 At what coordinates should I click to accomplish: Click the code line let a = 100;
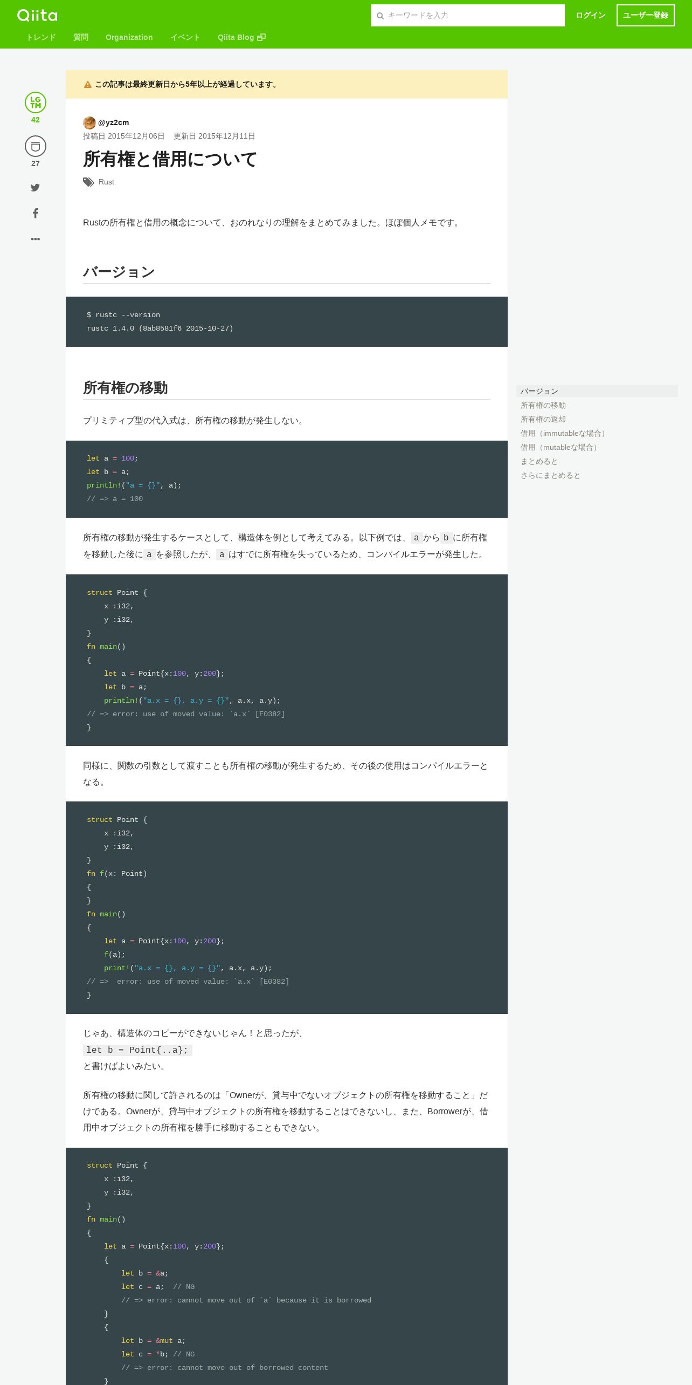click(x=113, y=458)
